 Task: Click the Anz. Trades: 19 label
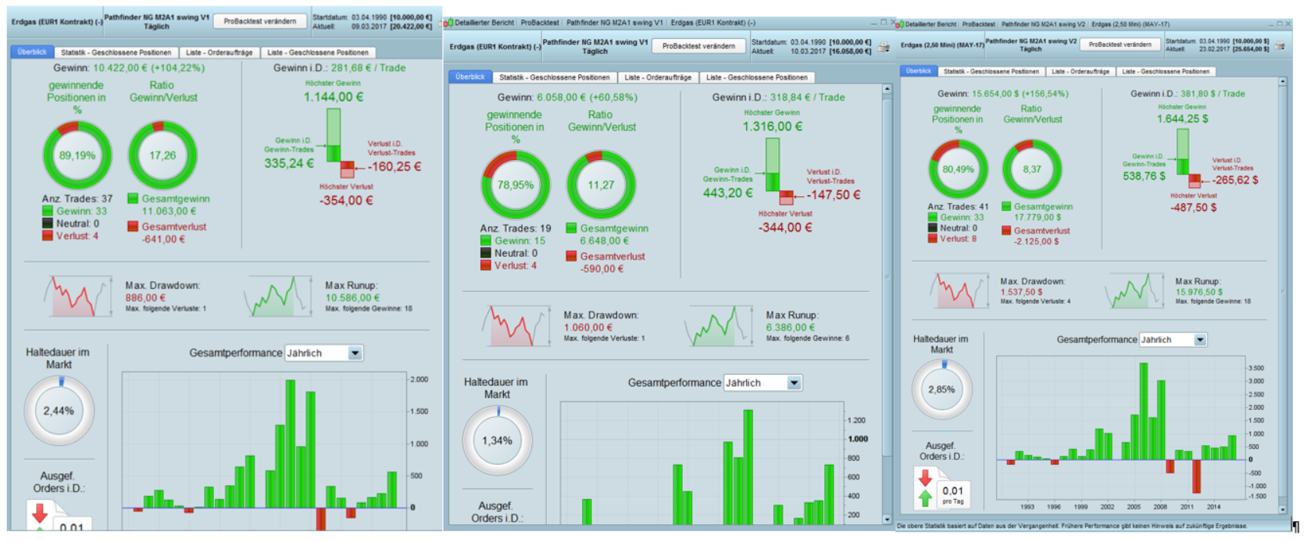pos(516,228)
